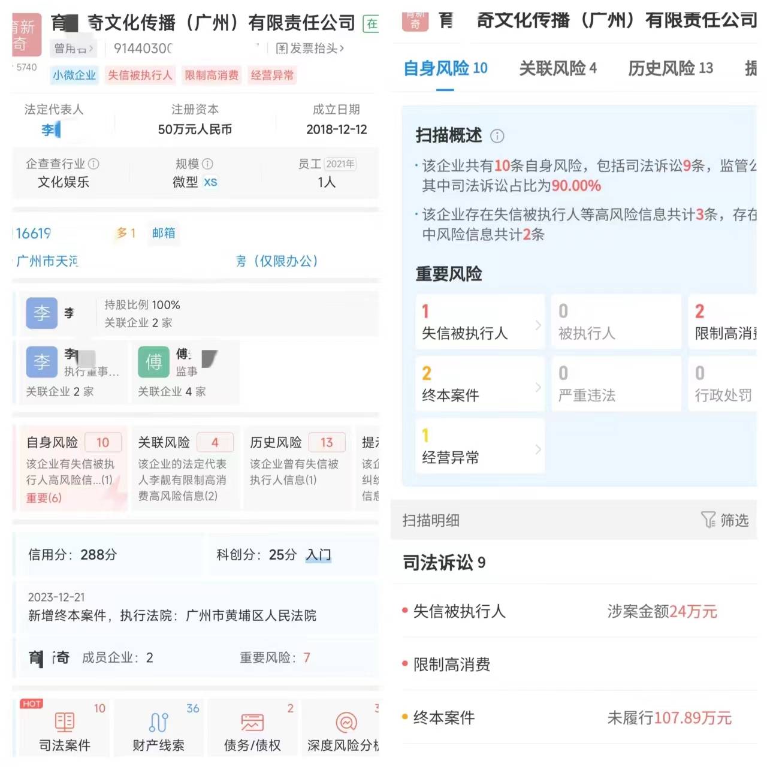Expand the 终本案件 risk card
The image size is (767, 767).
(x=479, y=384)
